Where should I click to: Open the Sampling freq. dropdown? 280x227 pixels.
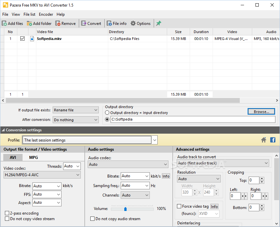pos(135,185)
